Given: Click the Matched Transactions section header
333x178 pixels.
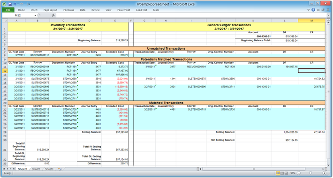Looking at the screenshot, I should click(166, 103).
